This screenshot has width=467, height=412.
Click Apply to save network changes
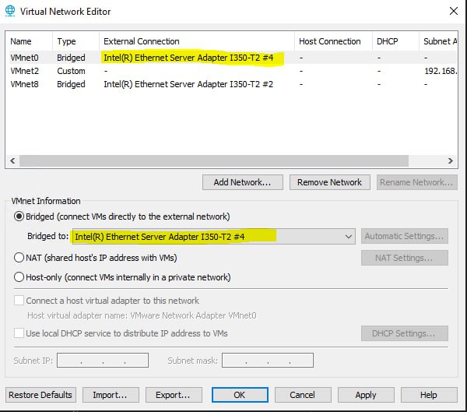coord(366,395)
